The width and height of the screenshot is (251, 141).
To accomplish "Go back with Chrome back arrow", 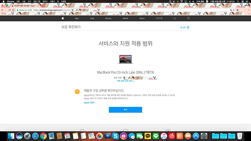I will pos(2,10).
